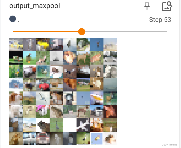This screenshot has width=181, height=148.
Task: Click the light blue bordered tile in bottom row
Action: tap(97, 138)
